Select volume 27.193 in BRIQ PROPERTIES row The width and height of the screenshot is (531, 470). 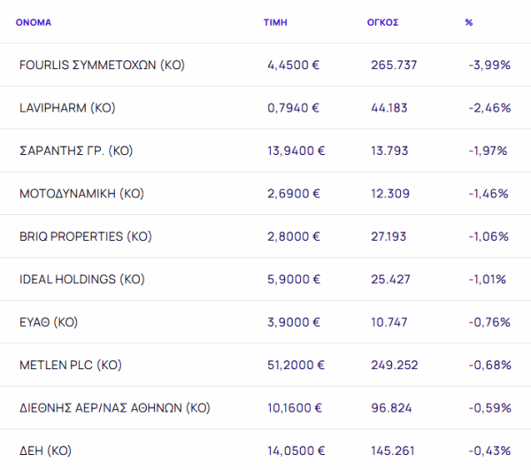coord(389,236)
